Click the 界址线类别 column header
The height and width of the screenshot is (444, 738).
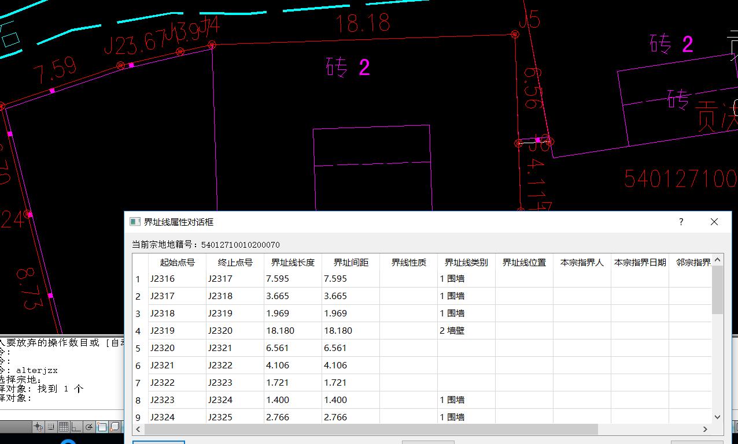click(467, 262)
